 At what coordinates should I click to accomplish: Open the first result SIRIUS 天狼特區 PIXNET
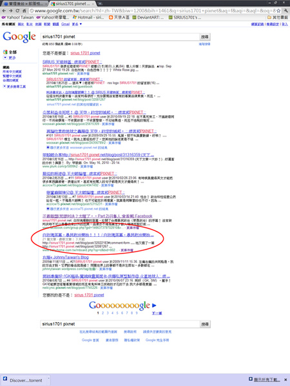pyautogui.click(x=72, y=62)
